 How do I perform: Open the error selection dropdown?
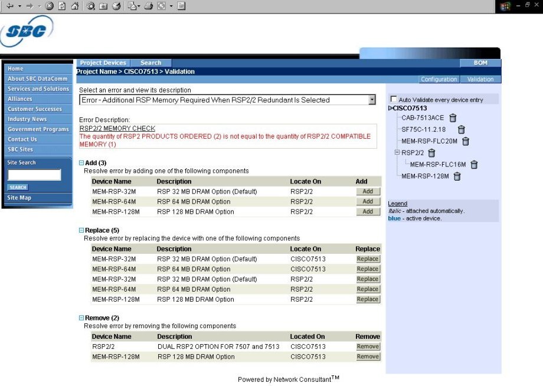[x=372, y=100]
